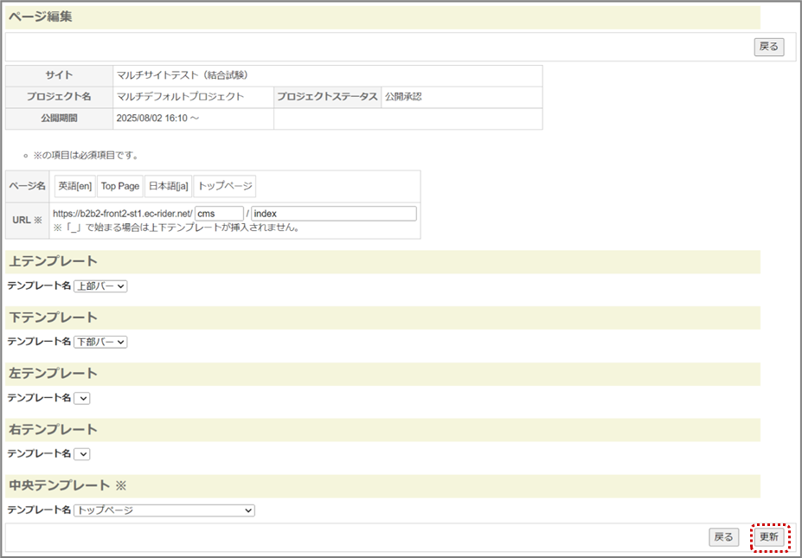Click the base URL text https://b2b2-front2-st1.ec-rider.net/
The image size is (802, 558).
(122, 214)
